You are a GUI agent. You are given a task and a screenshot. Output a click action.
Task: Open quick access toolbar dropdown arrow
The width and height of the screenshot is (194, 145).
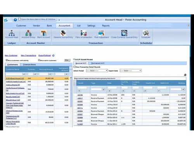59,20
